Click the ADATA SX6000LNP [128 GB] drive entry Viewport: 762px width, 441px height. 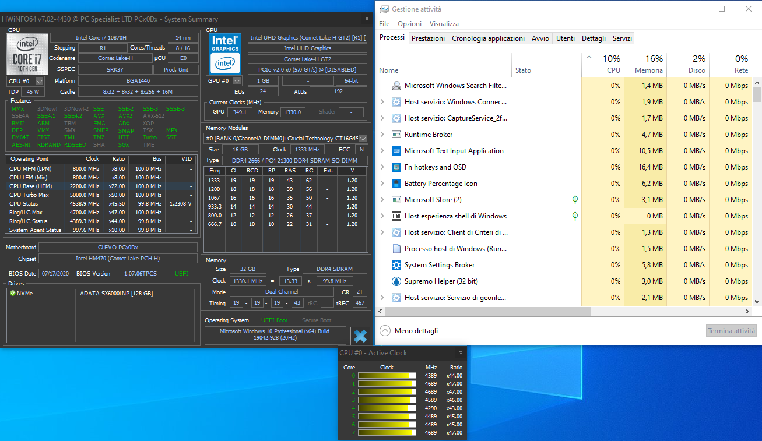pyautogui.click(x=117, y=293)
